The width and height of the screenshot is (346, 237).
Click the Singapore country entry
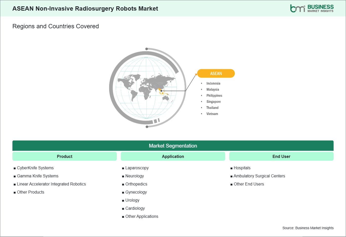(214, 102)
